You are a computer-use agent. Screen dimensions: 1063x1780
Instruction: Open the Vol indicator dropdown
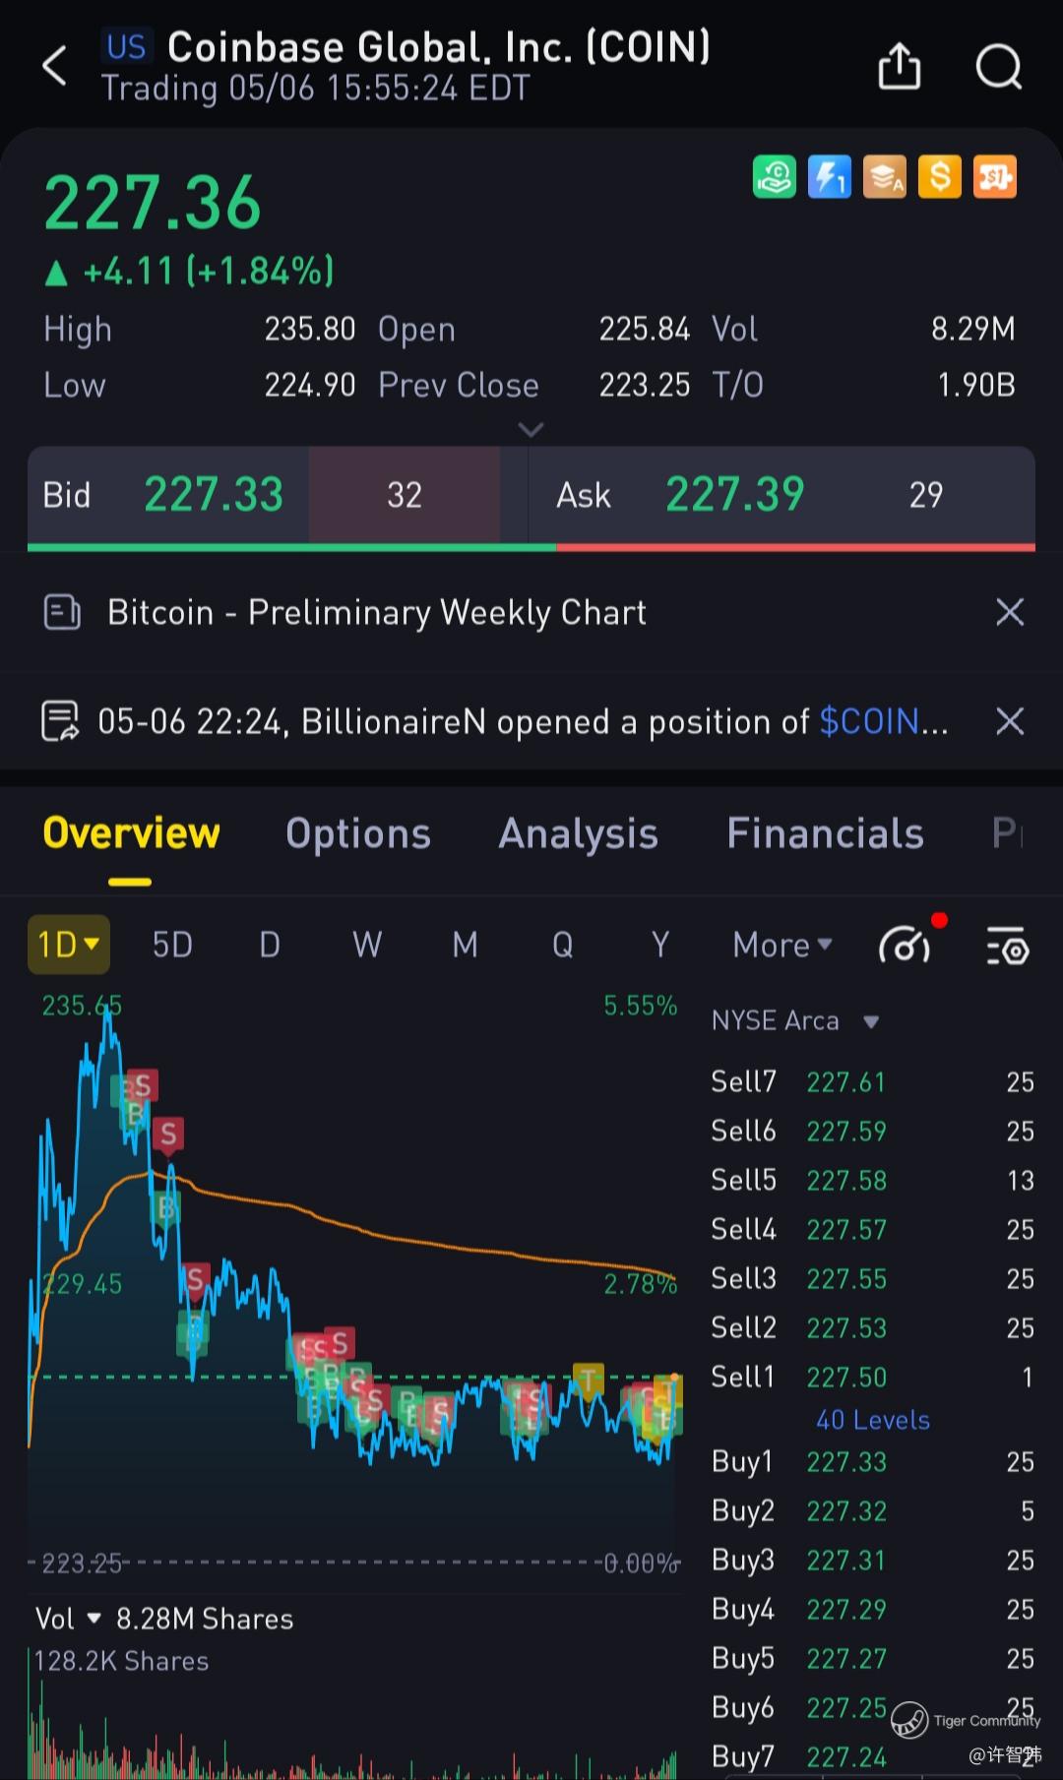(68, 1619)
